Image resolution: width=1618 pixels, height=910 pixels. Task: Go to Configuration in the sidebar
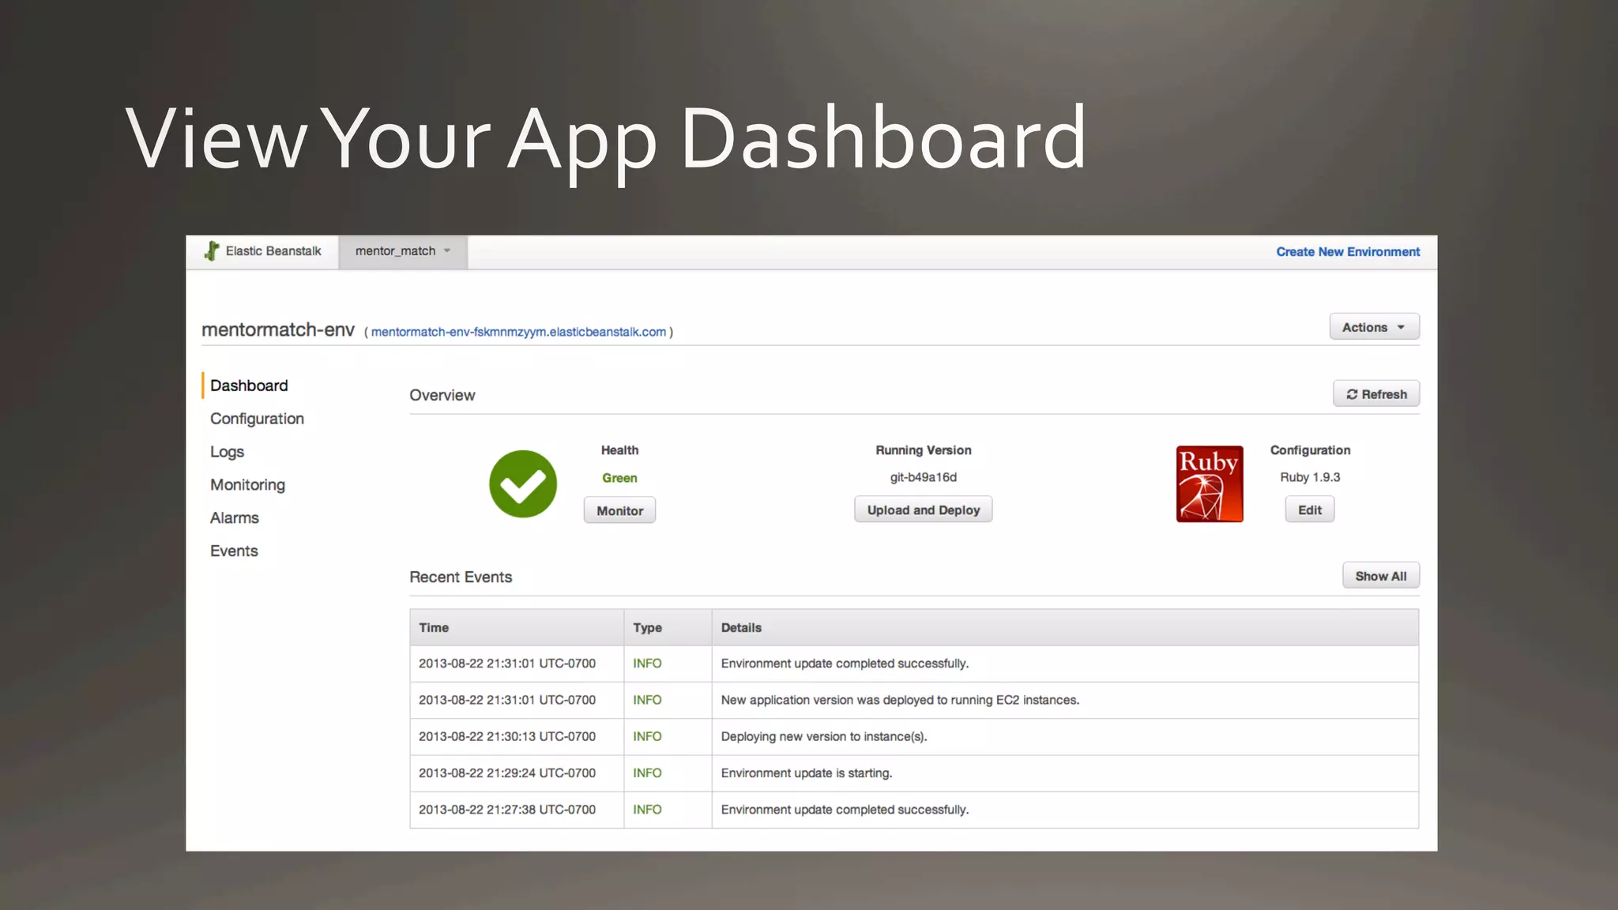tap(257, 419)
